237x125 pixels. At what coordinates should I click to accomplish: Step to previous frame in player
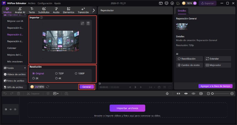tap(130, 87)
